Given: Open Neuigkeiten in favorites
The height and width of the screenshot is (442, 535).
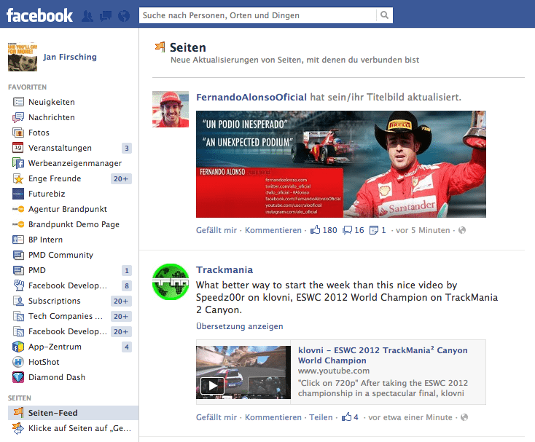Looking at the screenshot, I should tap(52, 102).
